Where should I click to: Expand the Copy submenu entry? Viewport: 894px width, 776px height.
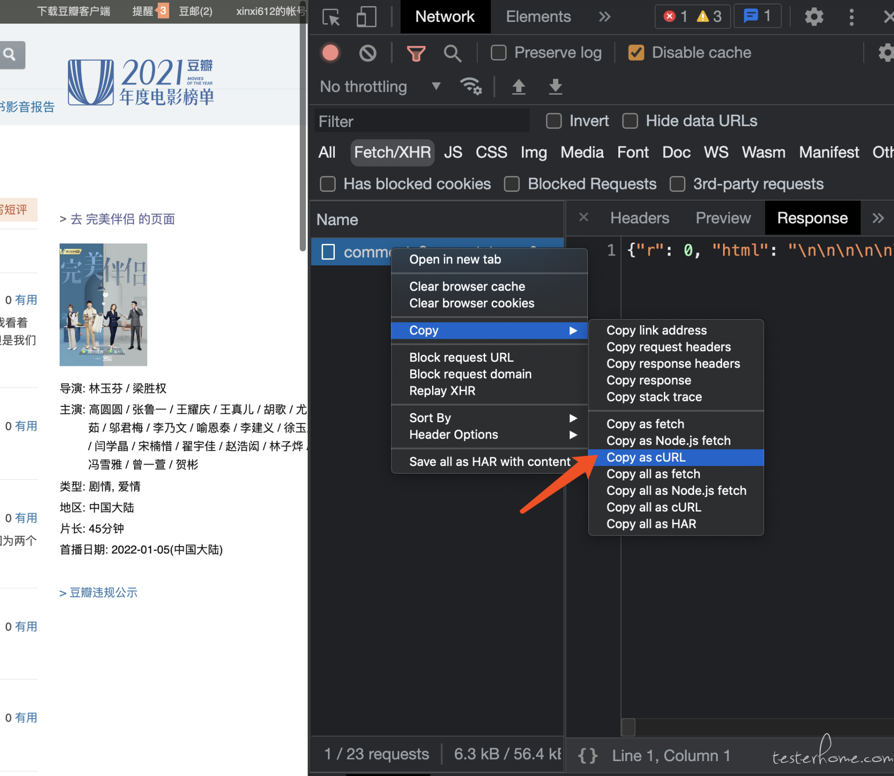[x=489, y=330]
